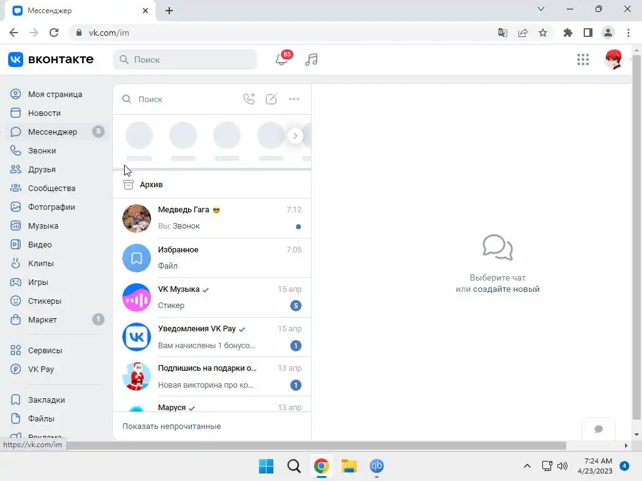Open the floating chat bubble button

click(x=599, y=429)
